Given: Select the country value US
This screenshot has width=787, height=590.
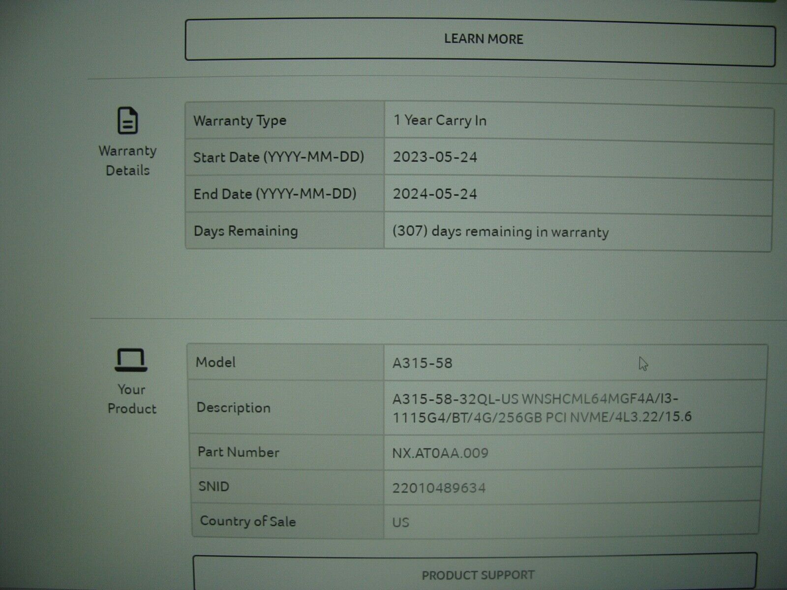Looking at the screenshot, I should 400,522.
